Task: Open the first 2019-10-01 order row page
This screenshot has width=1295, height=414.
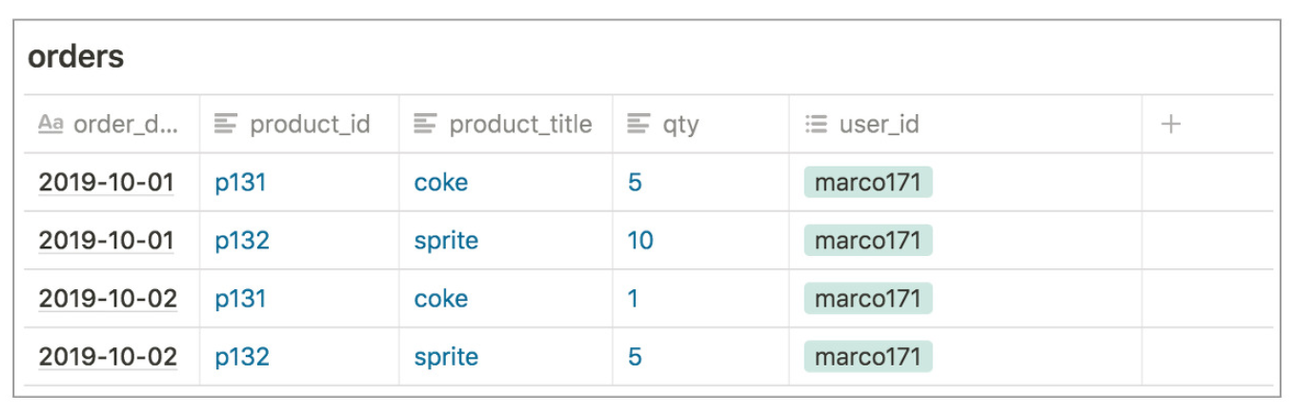Action: pos(106,182)
